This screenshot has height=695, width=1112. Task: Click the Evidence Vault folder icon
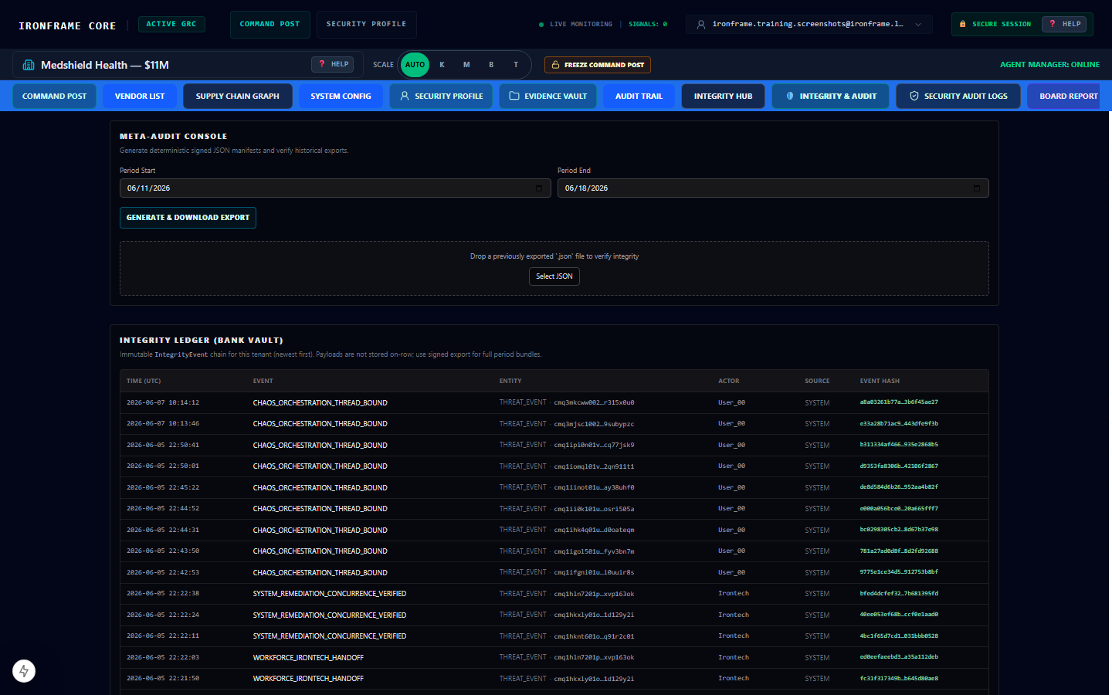click(514, 96)
